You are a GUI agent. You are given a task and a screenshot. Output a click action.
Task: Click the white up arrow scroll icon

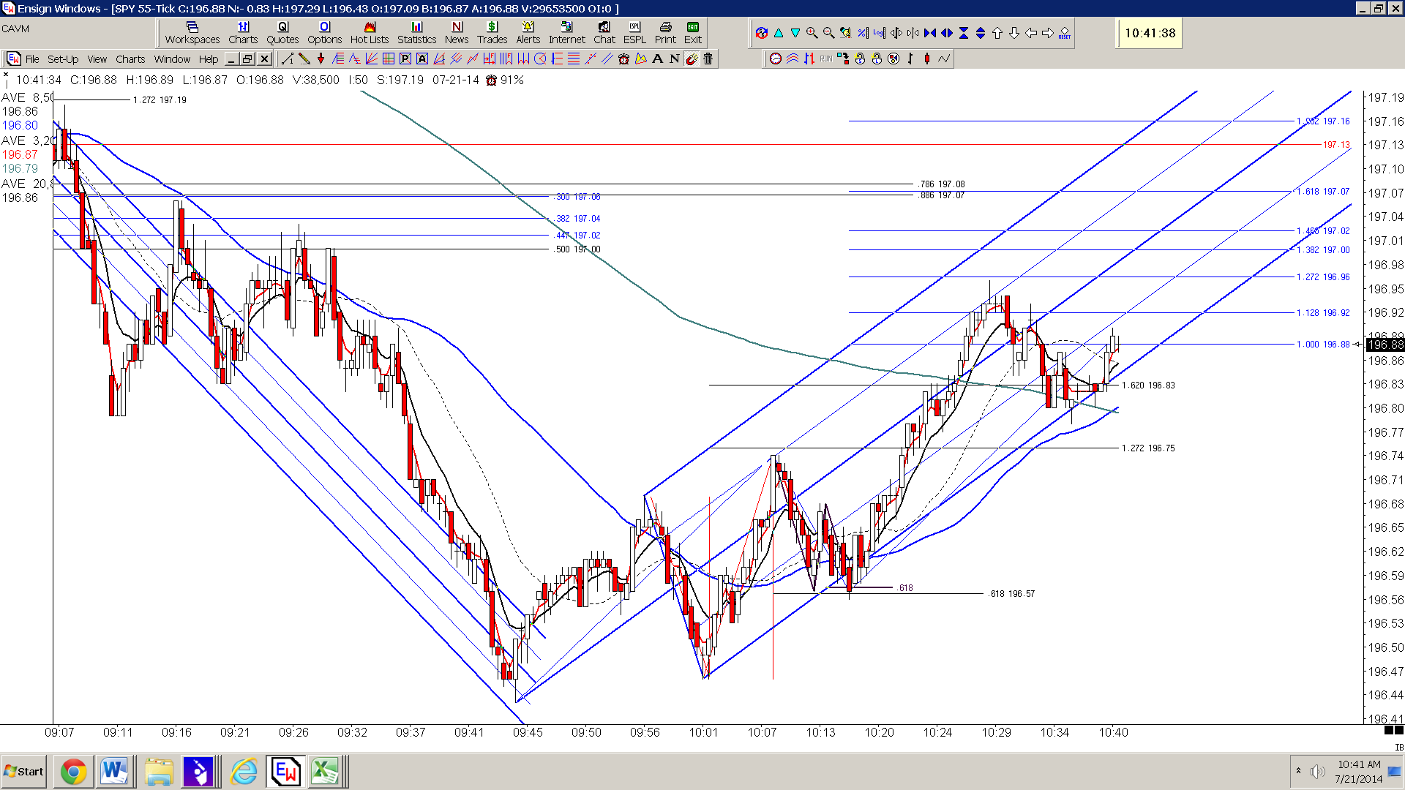coord(997,33)
